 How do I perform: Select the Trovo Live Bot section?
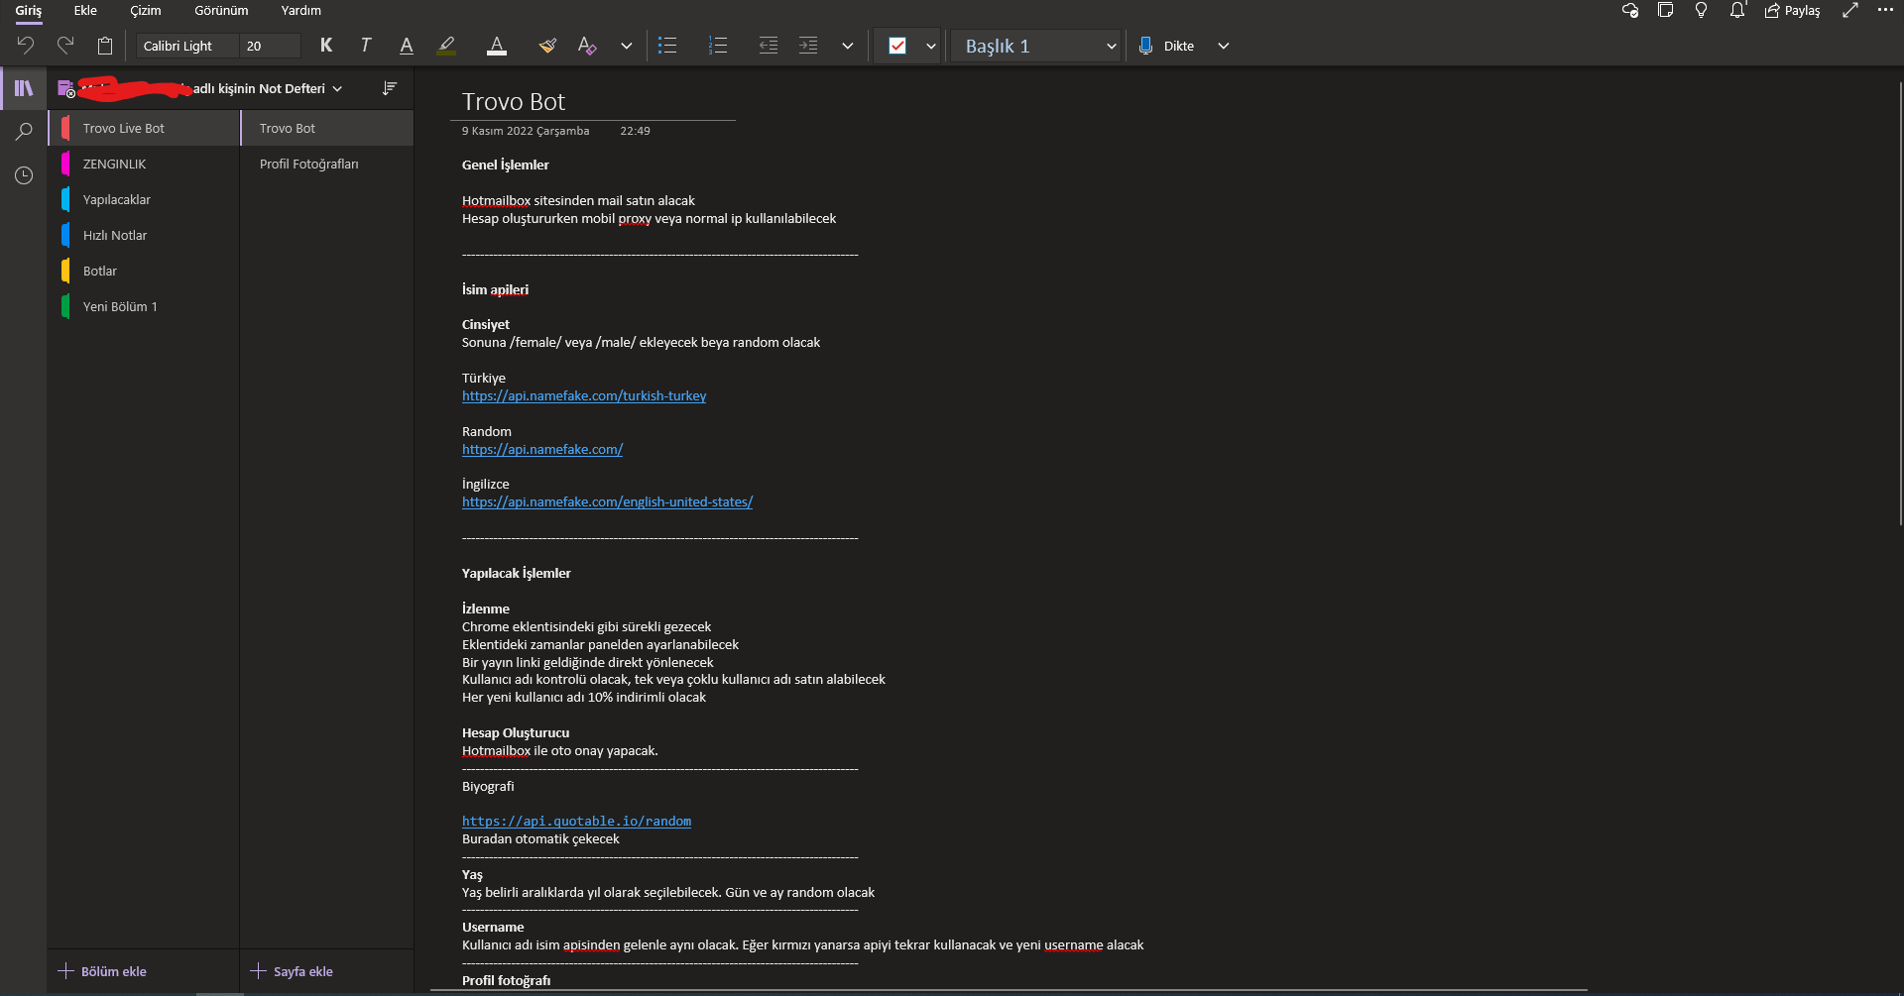[x=145, y=128]
